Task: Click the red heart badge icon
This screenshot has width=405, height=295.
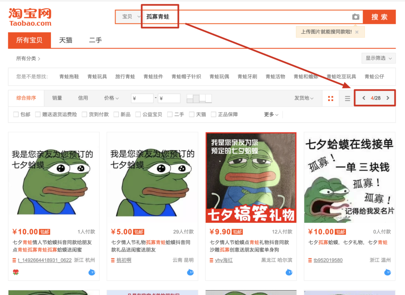Action: pos(15,272)
